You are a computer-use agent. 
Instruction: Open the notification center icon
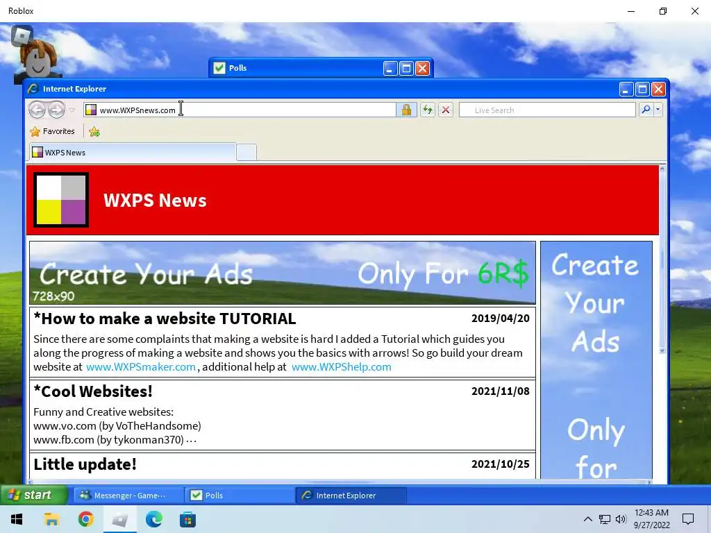[688, 519]
